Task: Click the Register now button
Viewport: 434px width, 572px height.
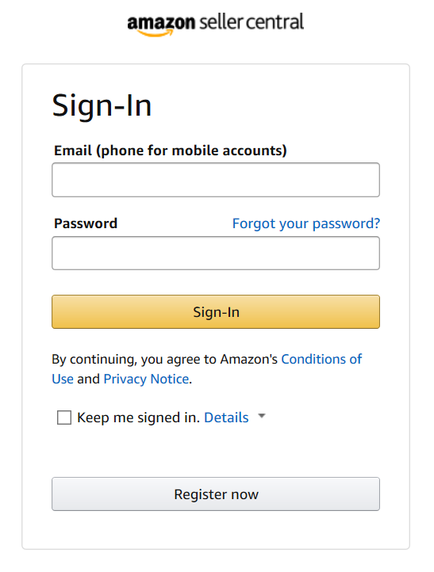Action: (x=216, y=494)
